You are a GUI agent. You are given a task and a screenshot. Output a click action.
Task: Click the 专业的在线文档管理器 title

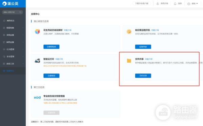point(54,96)
